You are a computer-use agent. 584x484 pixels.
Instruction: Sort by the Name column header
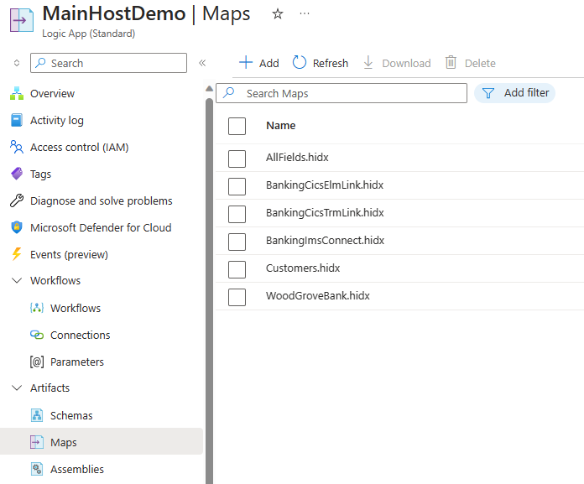[x=281, y=126]
